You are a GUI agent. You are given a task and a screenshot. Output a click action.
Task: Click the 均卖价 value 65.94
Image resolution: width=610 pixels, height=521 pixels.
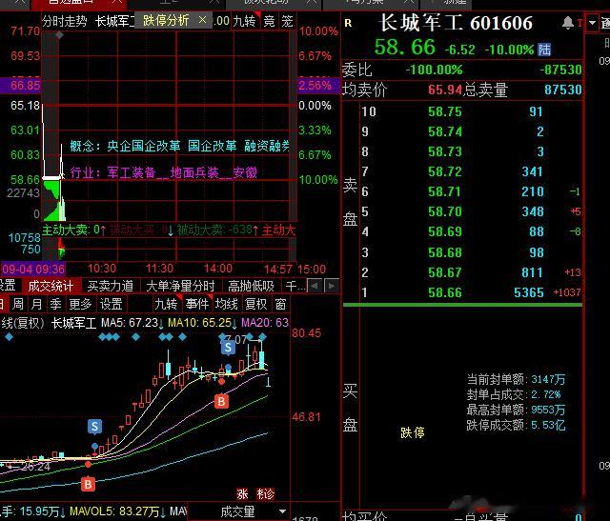pos(445,90)
